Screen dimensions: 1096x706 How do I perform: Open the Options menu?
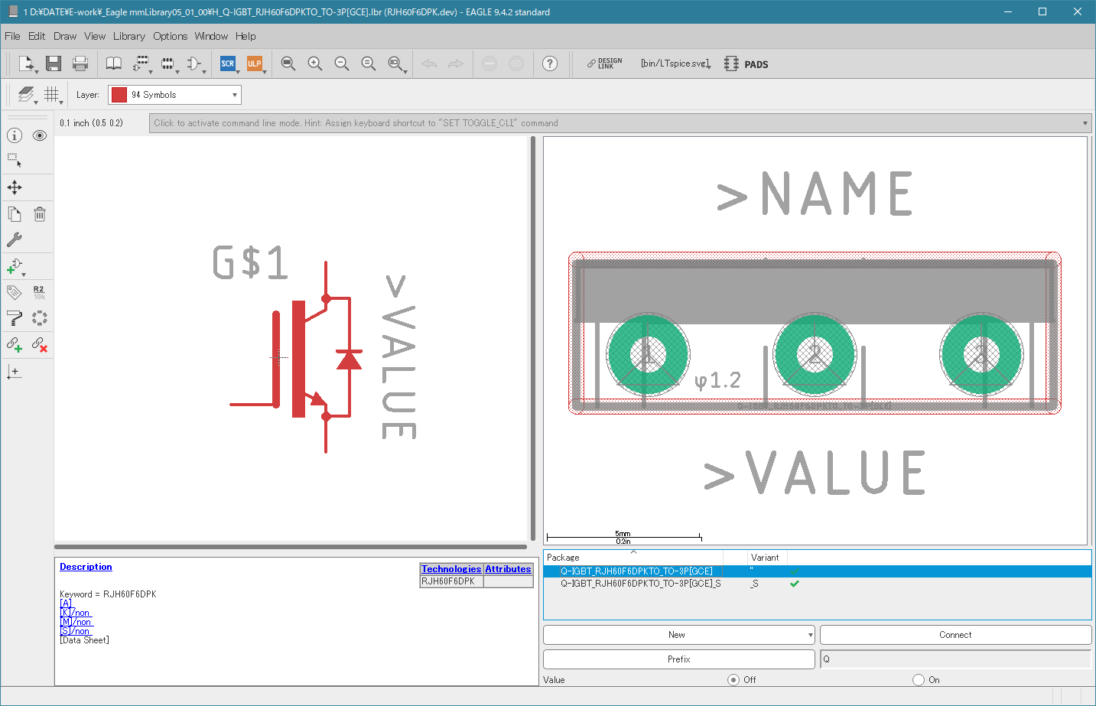click(170, 36)
